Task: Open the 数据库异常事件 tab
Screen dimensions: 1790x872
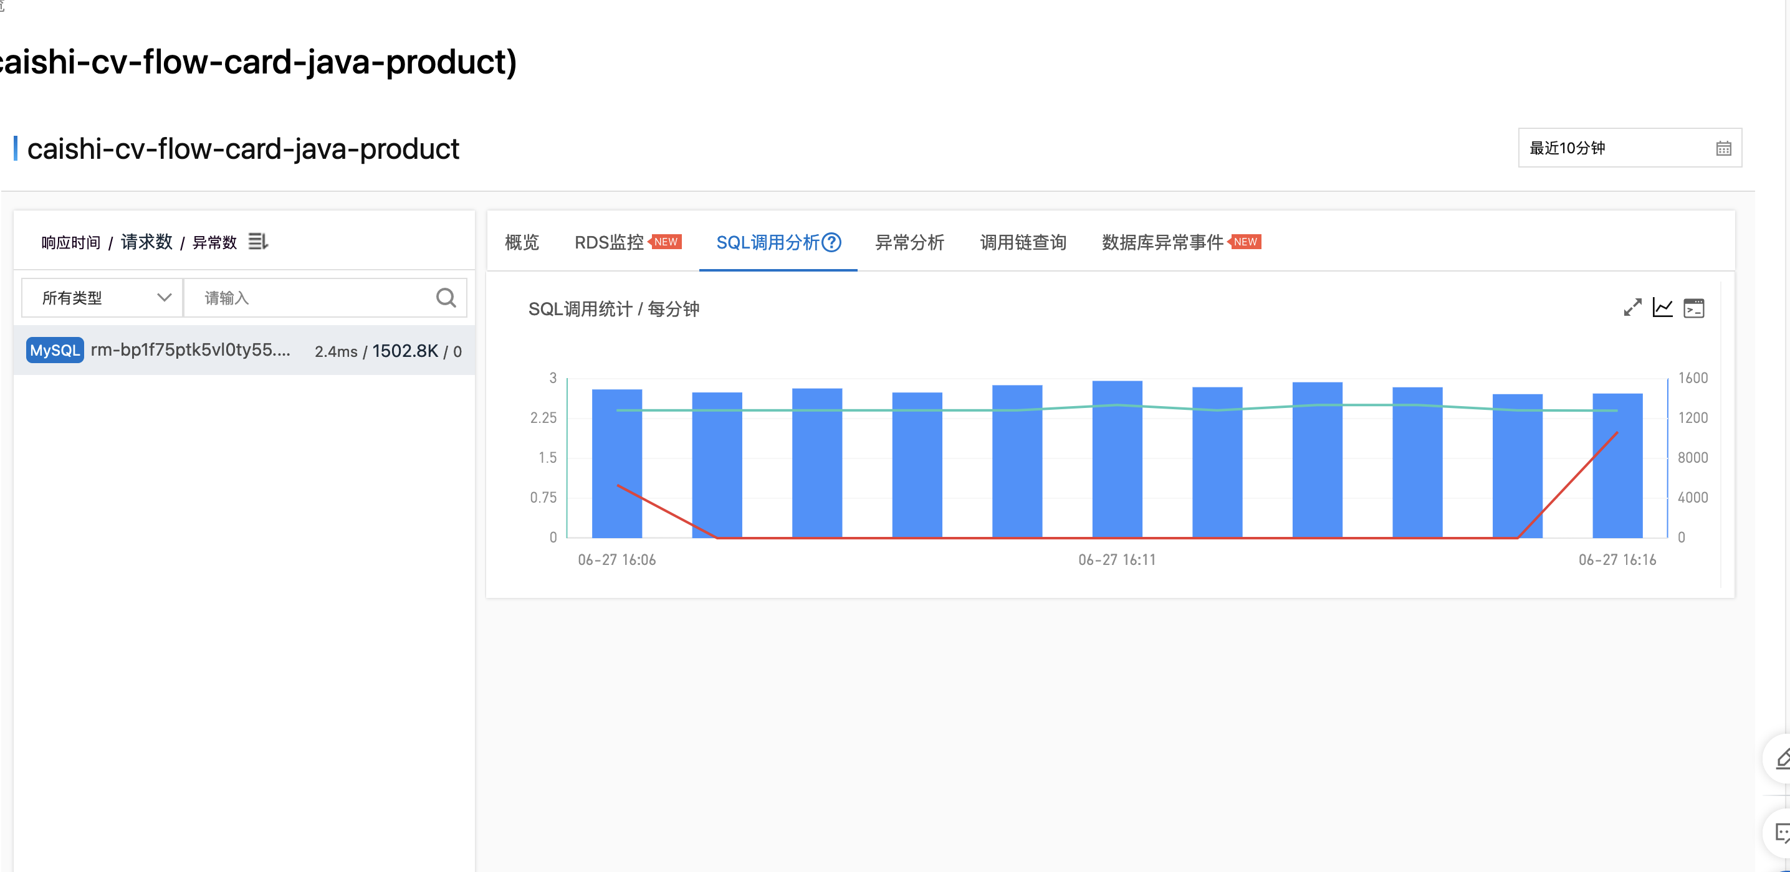Action: (x=1162, y=242)
